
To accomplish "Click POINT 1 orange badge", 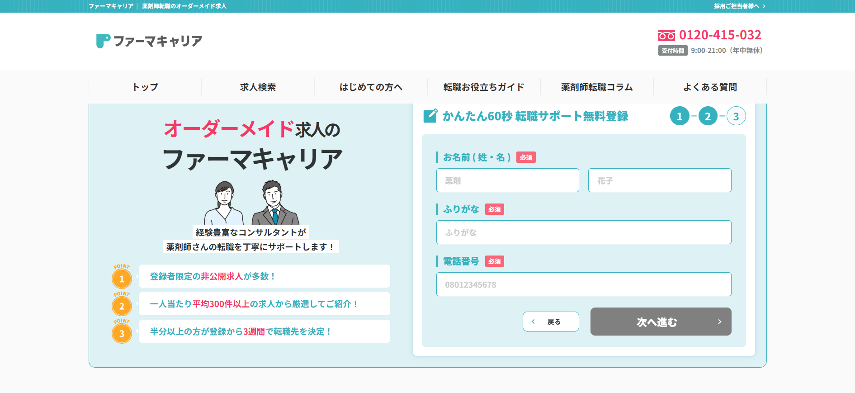I will (x=122, y=276).
